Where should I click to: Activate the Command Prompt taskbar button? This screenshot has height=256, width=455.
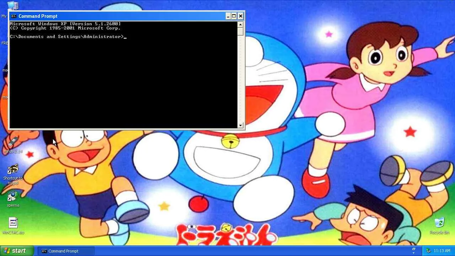pyautogui.click(x=66, y=251)
